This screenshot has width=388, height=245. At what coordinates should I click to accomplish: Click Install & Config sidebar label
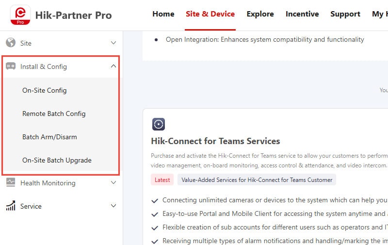(x=44, y=66)
